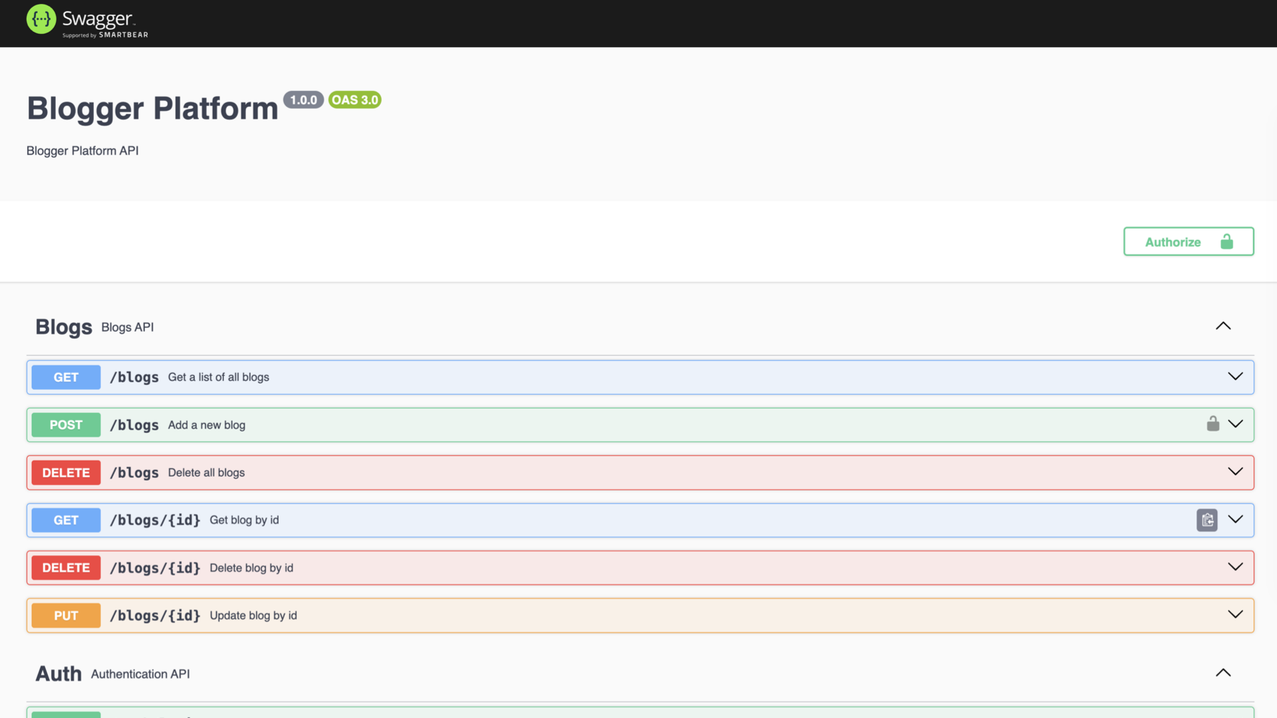
Task: Click the Swagger logo icon
Action: coord(41,19)
